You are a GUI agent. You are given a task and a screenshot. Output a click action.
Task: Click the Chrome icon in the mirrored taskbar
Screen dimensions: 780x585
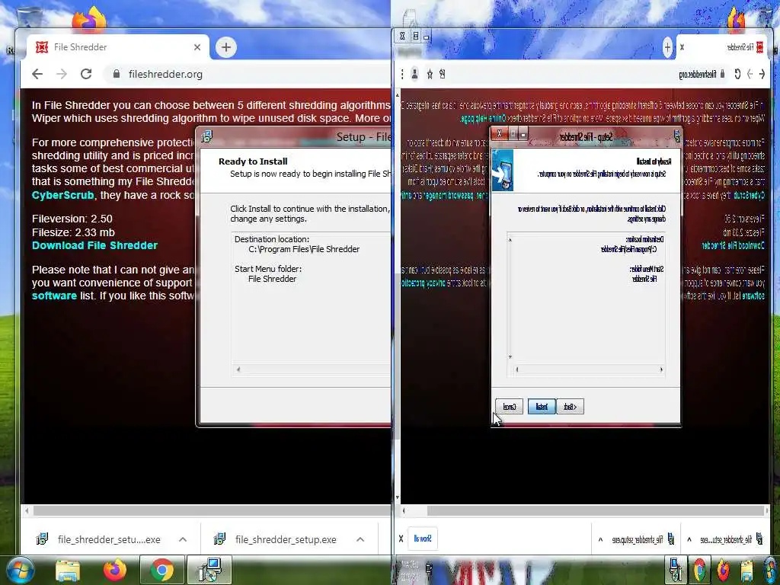[699, 570]
